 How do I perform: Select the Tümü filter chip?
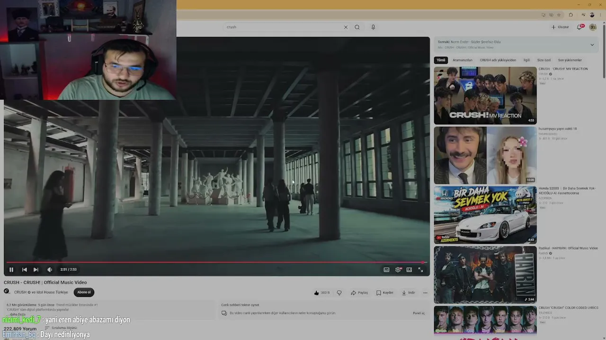click(x=441, y=60)
